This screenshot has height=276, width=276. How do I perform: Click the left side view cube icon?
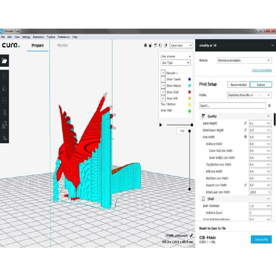click(x=160, y=46)
